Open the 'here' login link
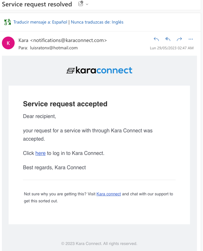Screen dimensions: 203x251 pyautogui.click(x=40, y=153)
